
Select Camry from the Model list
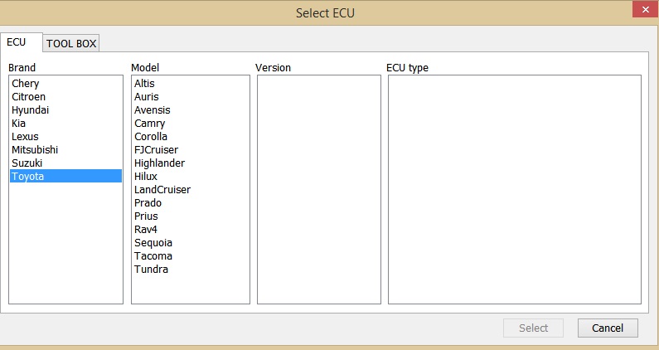tap(150, 124)
